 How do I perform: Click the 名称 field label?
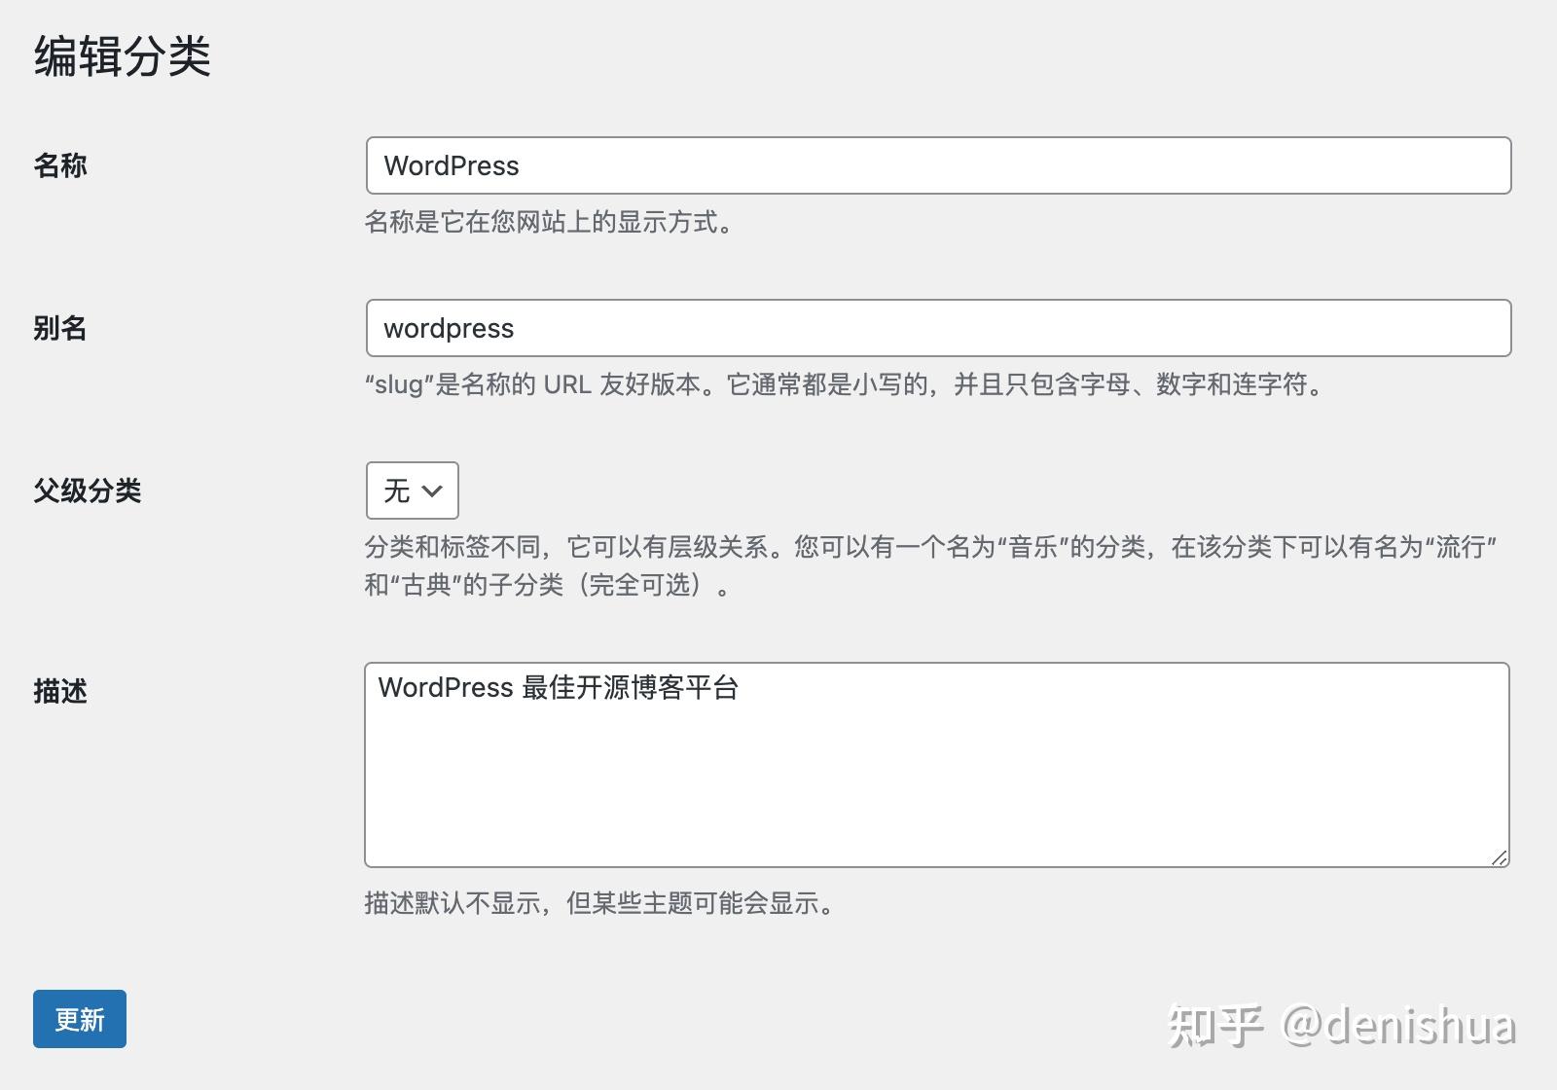coord(60,165)
